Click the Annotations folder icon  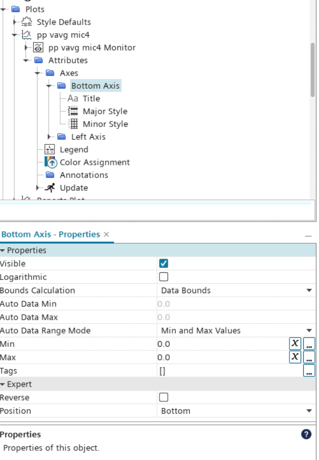click(x=50, y=175)
